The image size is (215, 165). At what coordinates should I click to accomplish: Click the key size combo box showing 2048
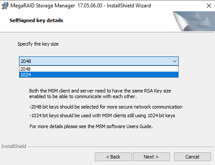99,61
